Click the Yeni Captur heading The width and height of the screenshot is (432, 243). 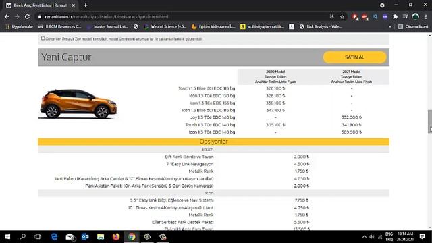(66, 57)
